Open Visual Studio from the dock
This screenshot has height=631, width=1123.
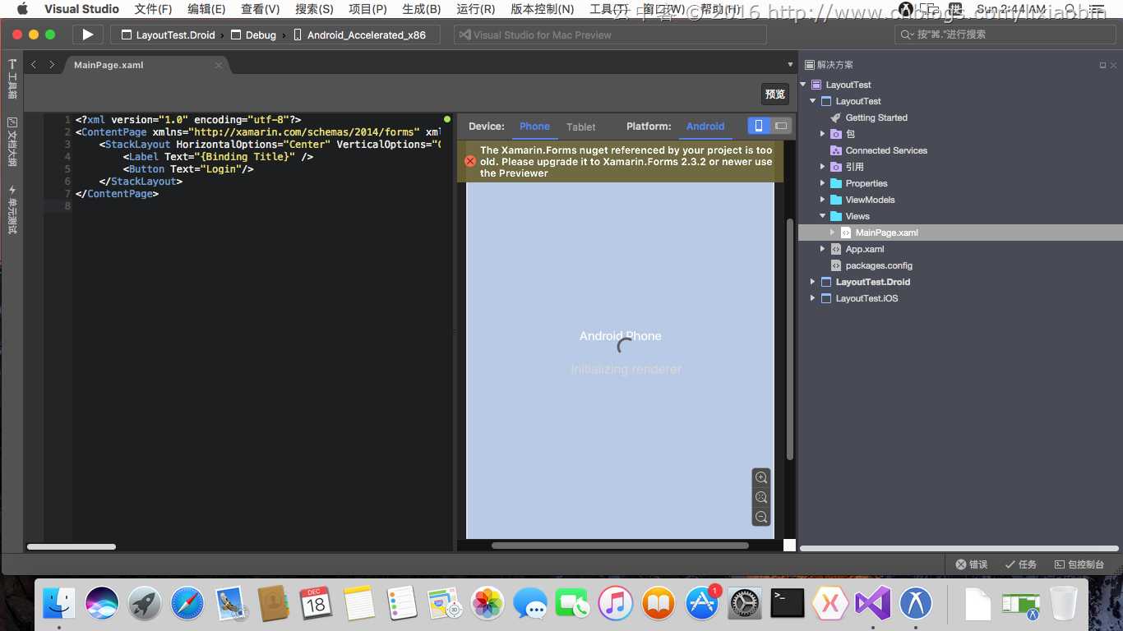coord(872,604)
